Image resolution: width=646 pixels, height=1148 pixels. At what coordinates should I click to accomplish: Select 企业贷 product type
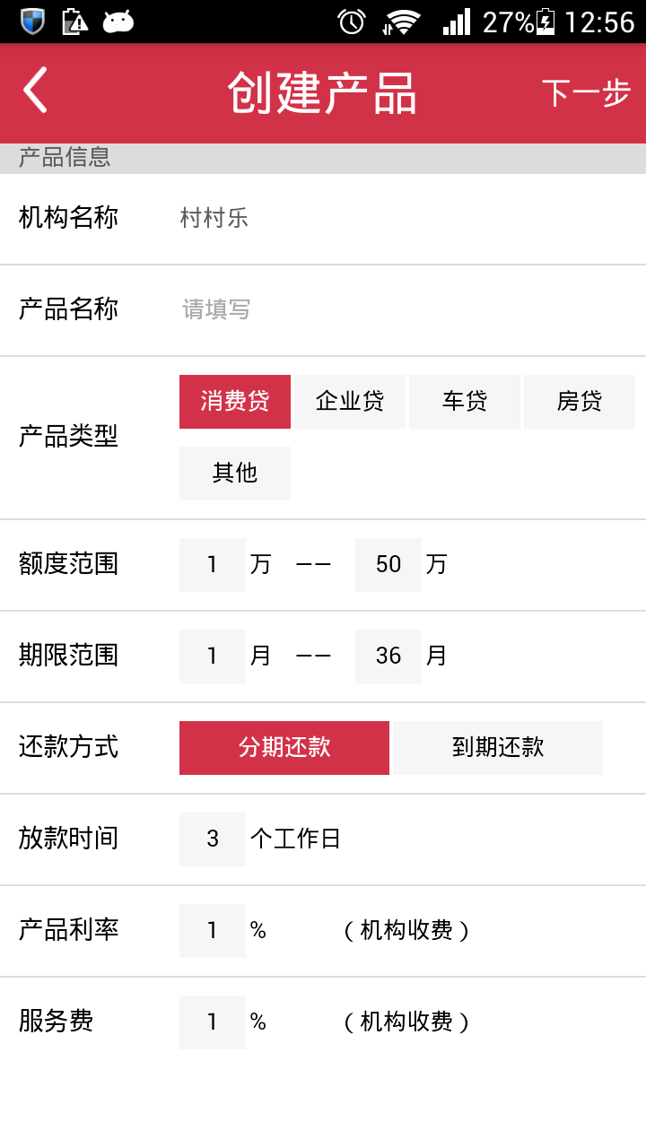coord(350,402)
